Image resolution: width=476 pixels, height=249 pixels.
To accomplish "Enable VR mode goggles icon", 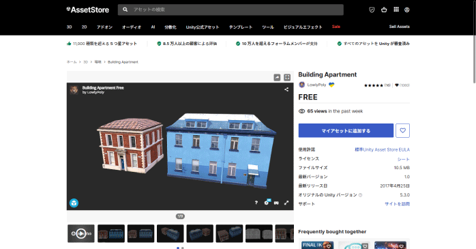I will coord(276,203).
